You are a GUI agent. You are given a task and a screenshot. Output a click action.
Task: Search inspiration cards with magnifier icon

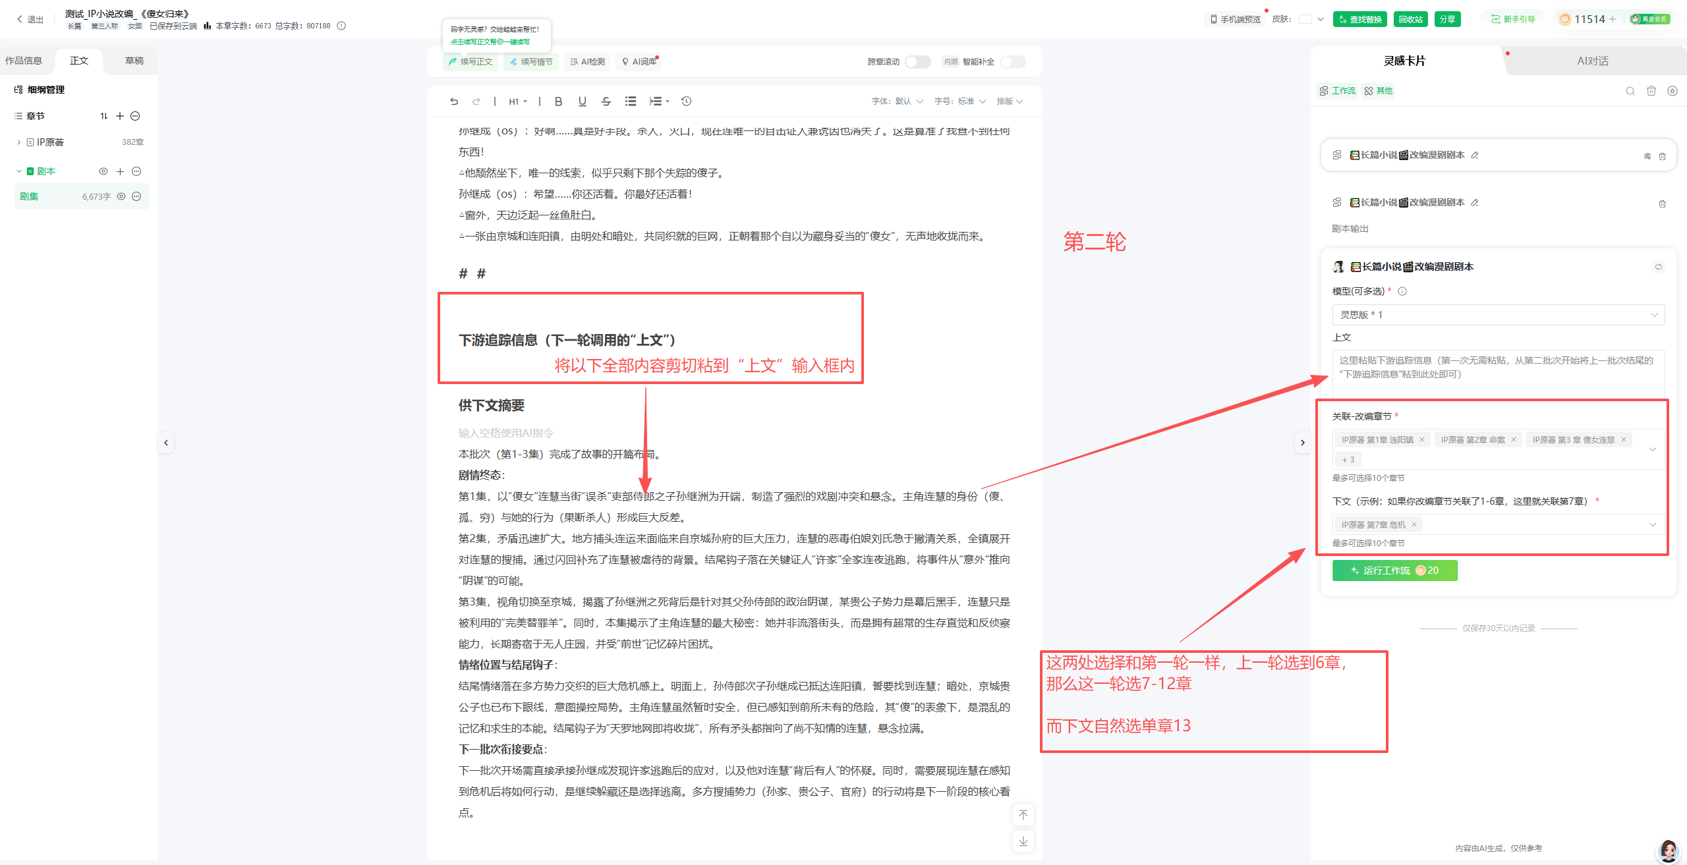point(1630,91)
